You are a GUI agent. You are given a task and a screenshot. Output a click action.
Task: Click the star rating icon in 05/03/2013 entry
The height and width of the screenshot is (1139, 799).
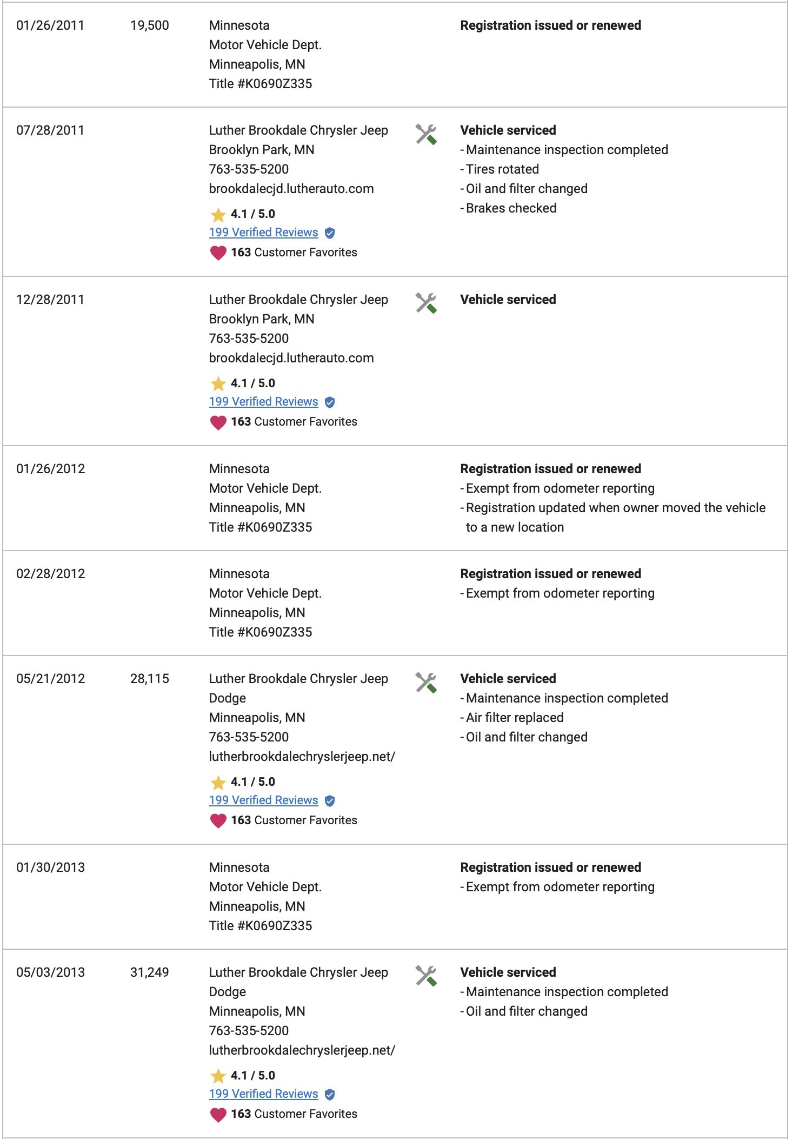tap(218, 1076)
